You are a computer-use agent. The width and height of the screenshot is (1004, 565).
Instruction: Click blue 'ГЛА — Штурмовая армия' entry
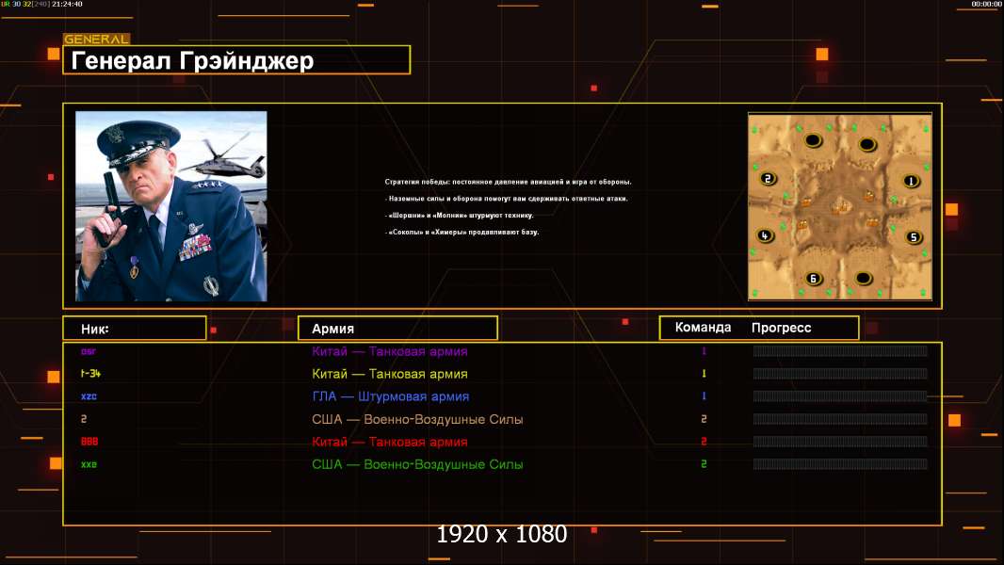pos(390,396)
